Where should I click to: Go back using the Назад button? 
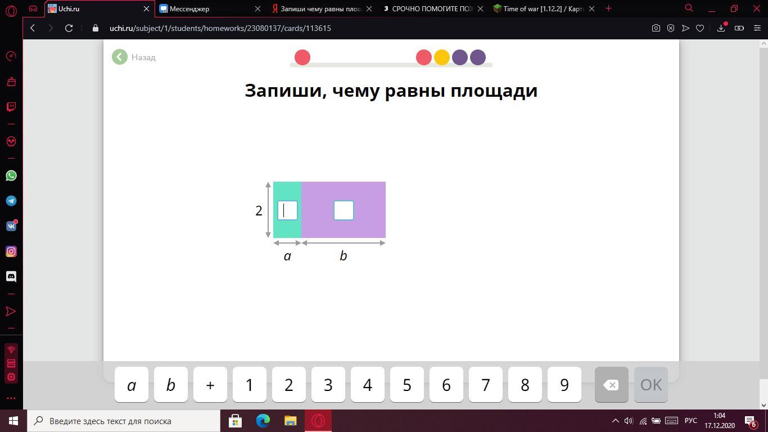(x=134, y=57)
